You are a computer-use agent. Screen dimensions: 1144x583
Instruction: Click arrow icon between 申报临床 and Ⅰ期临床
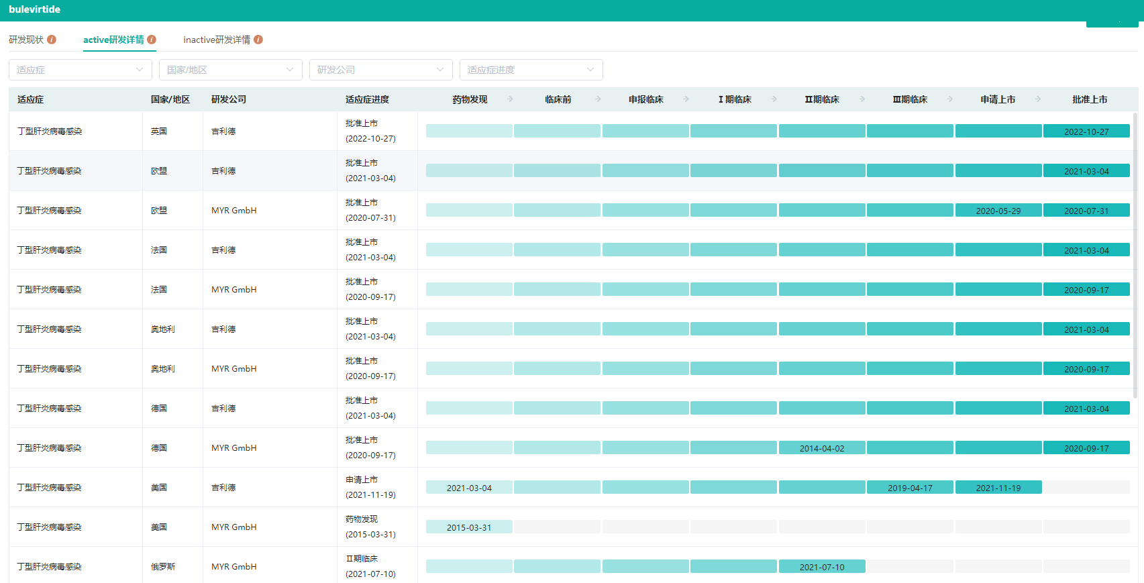point(686,99)
